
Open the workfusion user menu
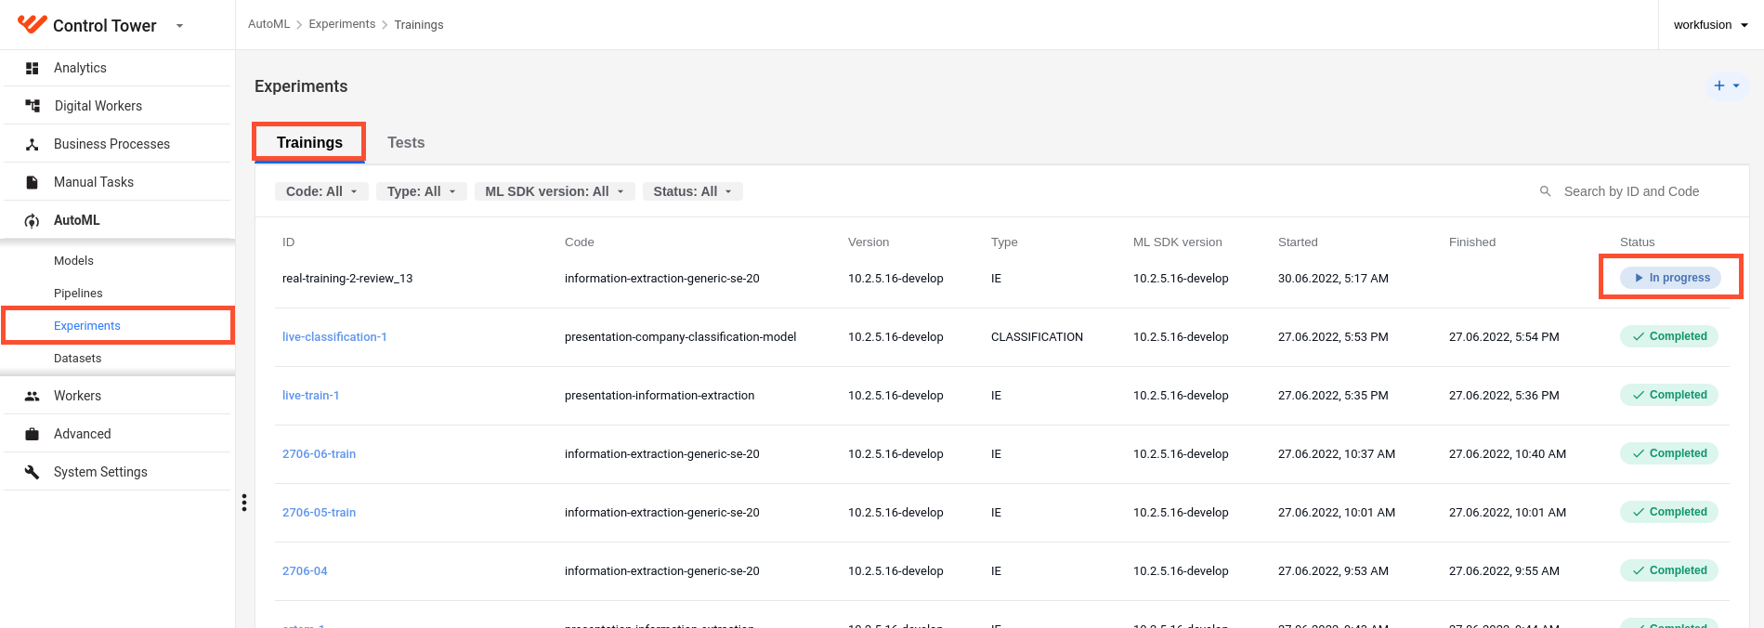point(1711,25)
